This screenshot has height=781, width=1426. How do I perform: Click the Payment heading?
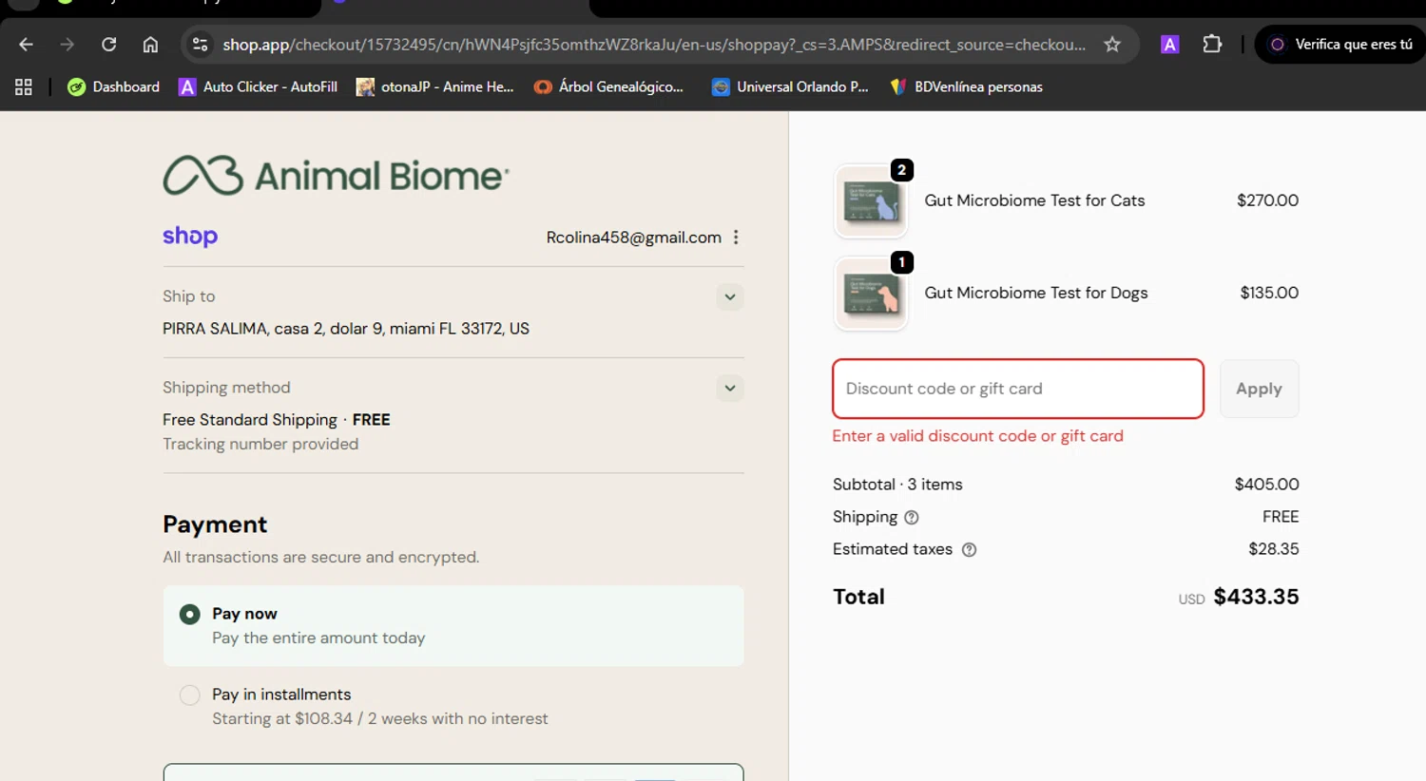pos(215,524)
